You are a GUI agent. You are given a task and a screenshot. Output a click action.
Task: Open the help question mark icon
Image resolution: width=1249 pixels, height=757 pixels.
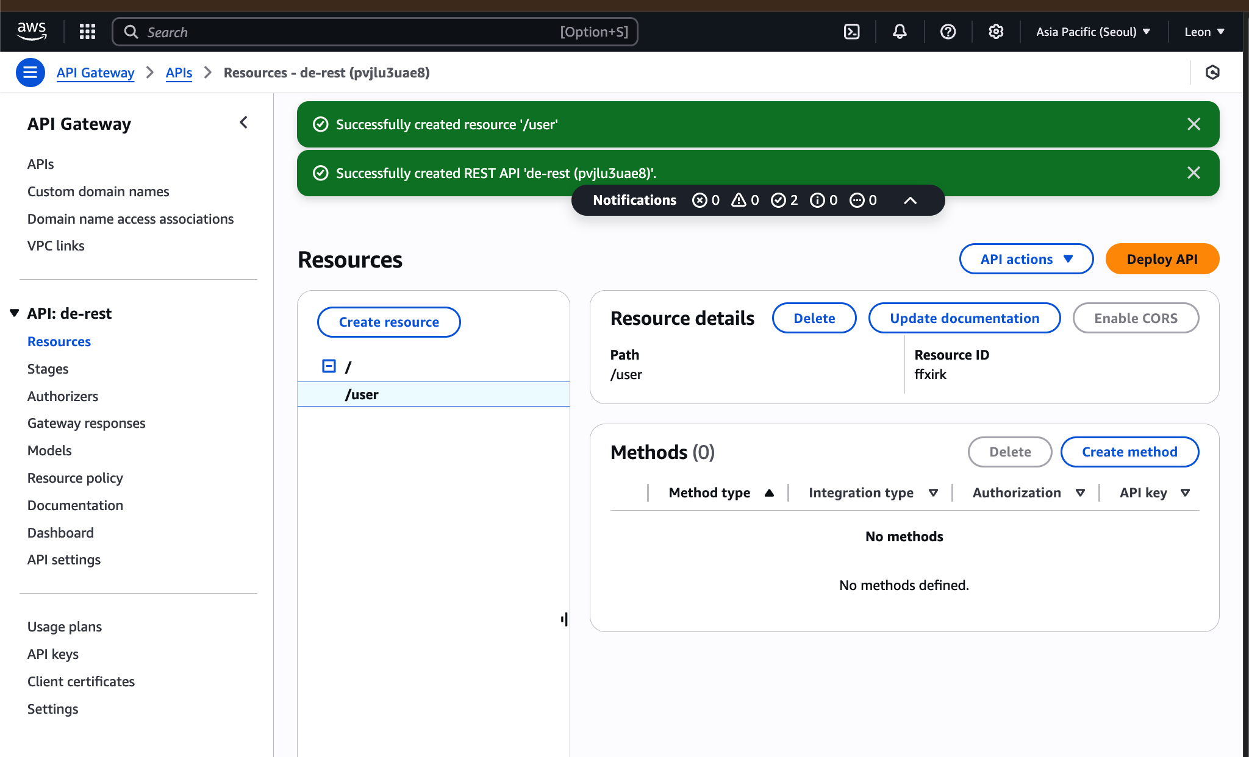[x=948, y=32]
